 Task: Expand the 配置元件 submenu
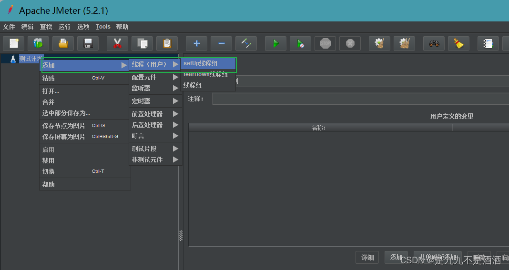tap(155, 77)
